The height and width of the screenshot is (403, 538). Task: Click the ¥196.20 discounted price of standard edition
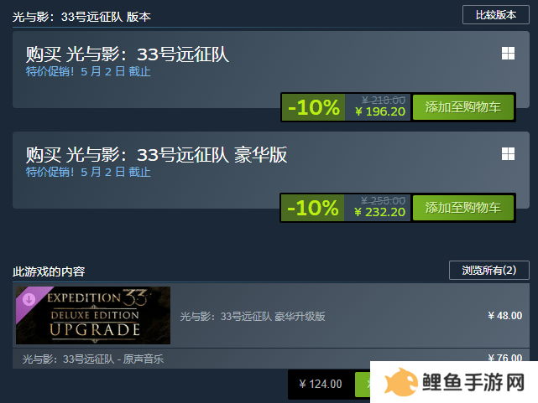click(x=380, y=111)
